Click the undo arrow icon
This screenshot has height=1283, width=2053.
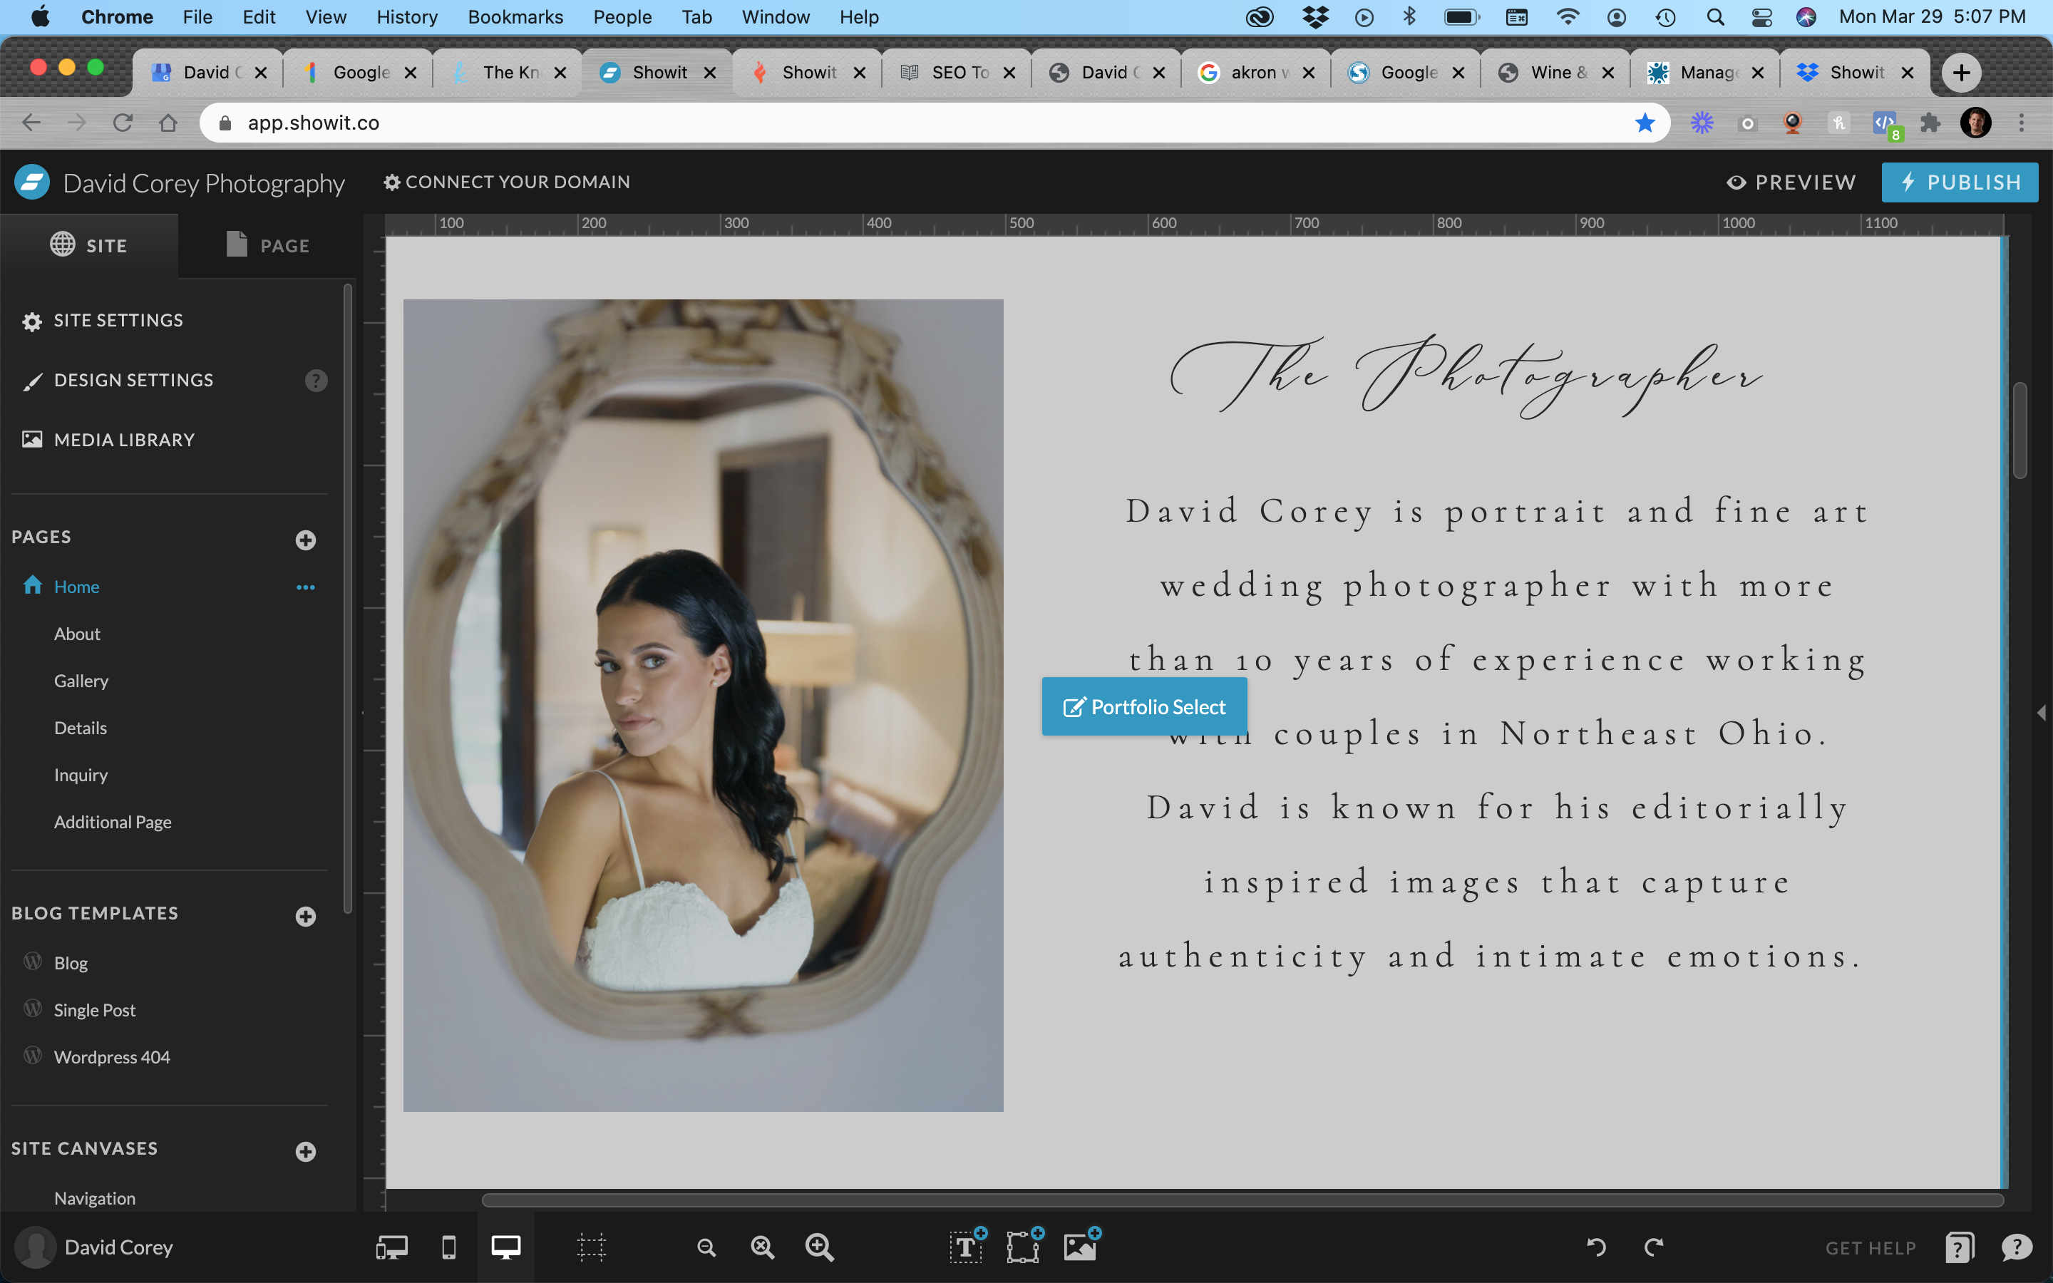pos(1596,1247)
